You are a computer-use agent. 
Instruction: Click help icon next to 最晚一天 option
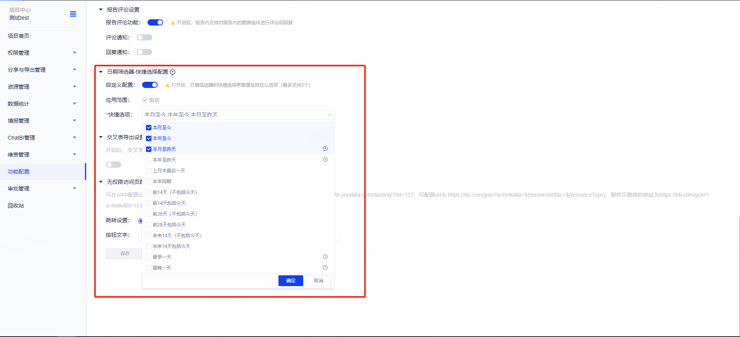[325, 268]
